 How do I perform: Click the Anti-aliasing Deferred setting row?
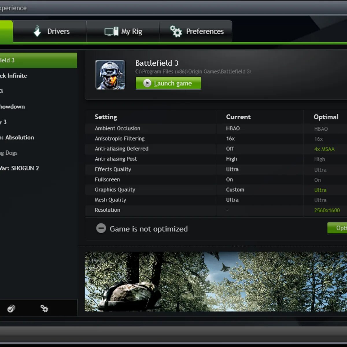click(216, 149)
